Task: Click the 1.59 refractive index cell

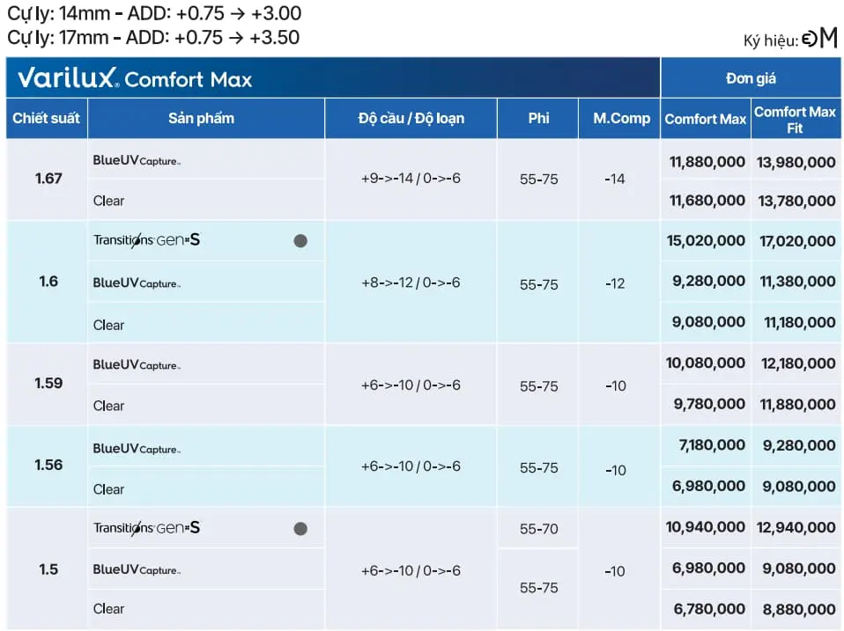Action: pos(48,384)
